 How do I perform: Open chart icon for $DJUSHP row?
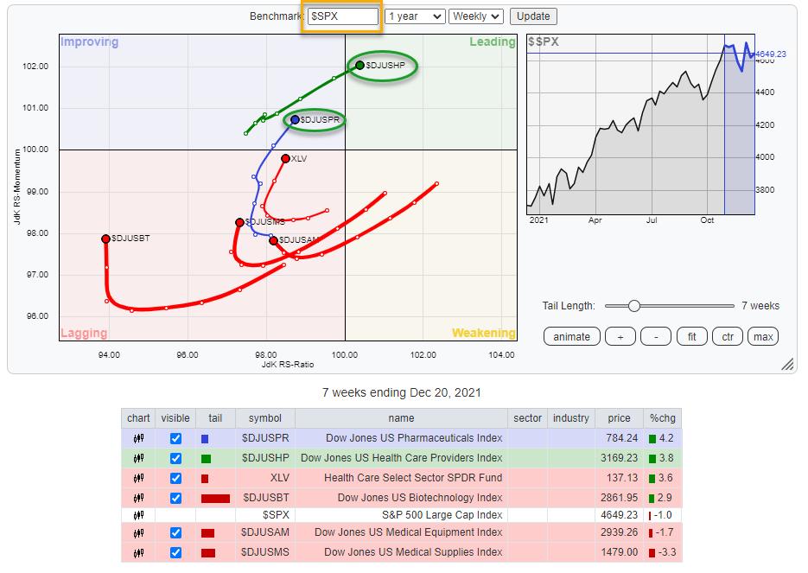tap(138, 458)
